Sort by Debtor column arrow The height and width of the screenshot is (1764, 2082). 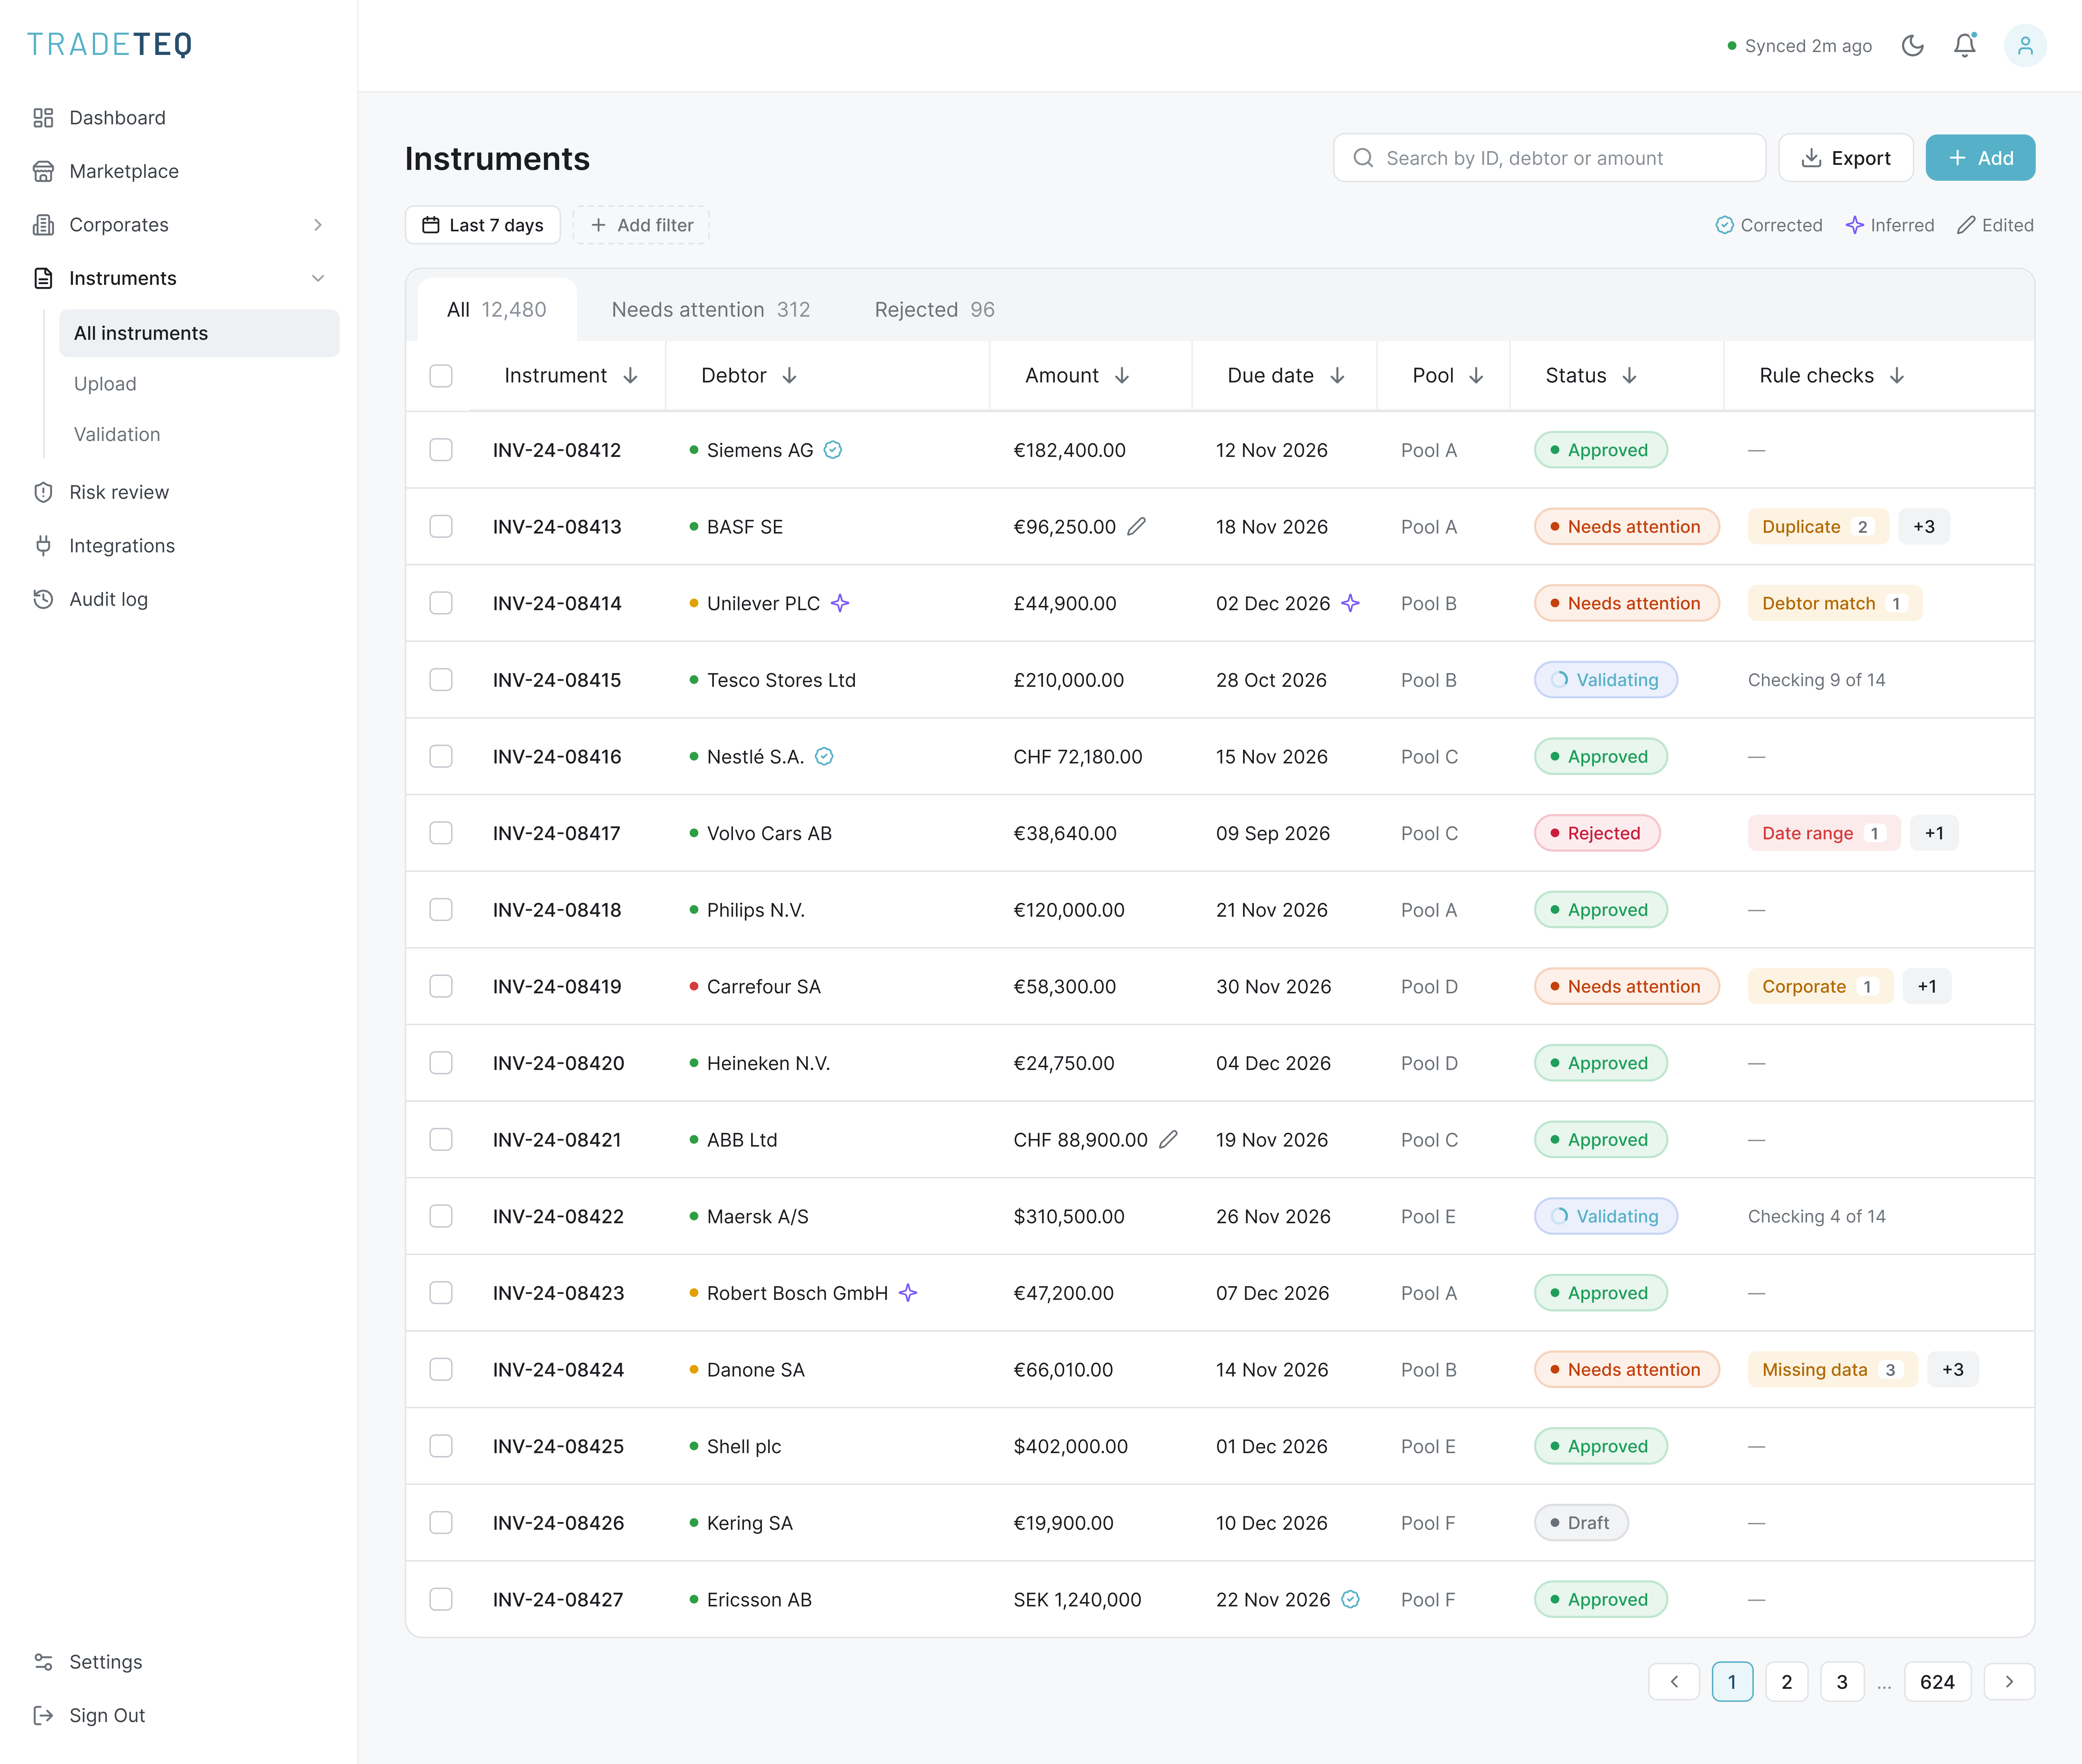[x=789, y=376]
